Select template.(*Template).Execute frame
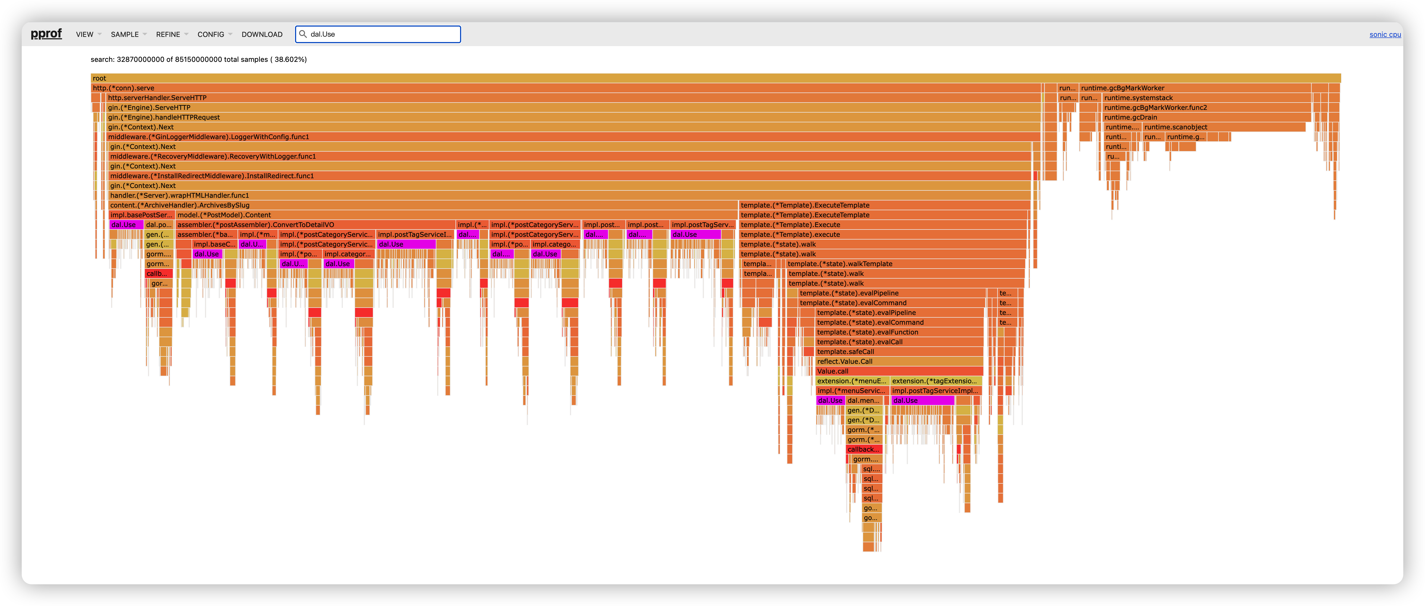 [883, 225]
